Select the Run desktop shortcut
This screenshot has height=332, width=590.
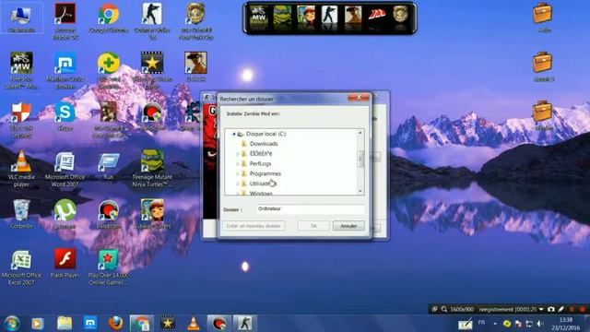(x=109, y=166)
